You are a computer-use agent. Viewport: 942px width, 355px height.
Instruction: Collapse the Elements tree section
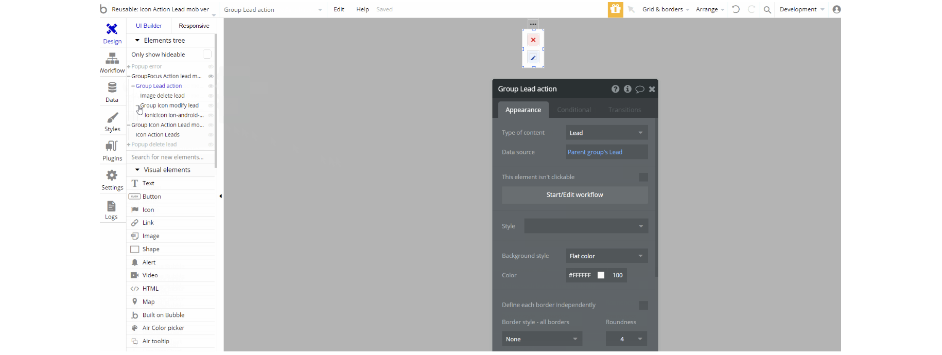(137, 40)
